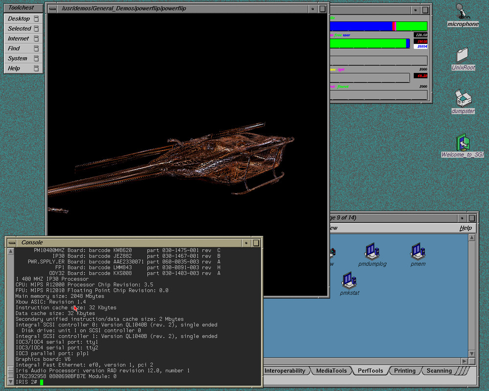Expand the Desktop menu in Toolchest

click(19, 19)
